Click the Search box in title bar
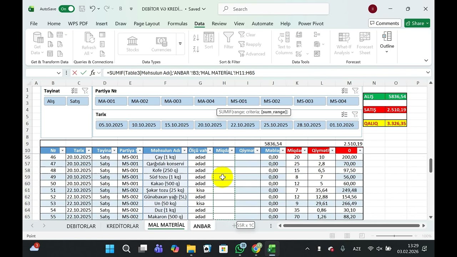The image size is (457, 257). [x=273, y=9]
